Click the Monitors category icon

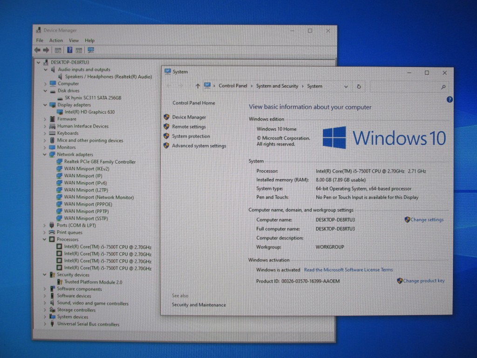tap(52, 147)
